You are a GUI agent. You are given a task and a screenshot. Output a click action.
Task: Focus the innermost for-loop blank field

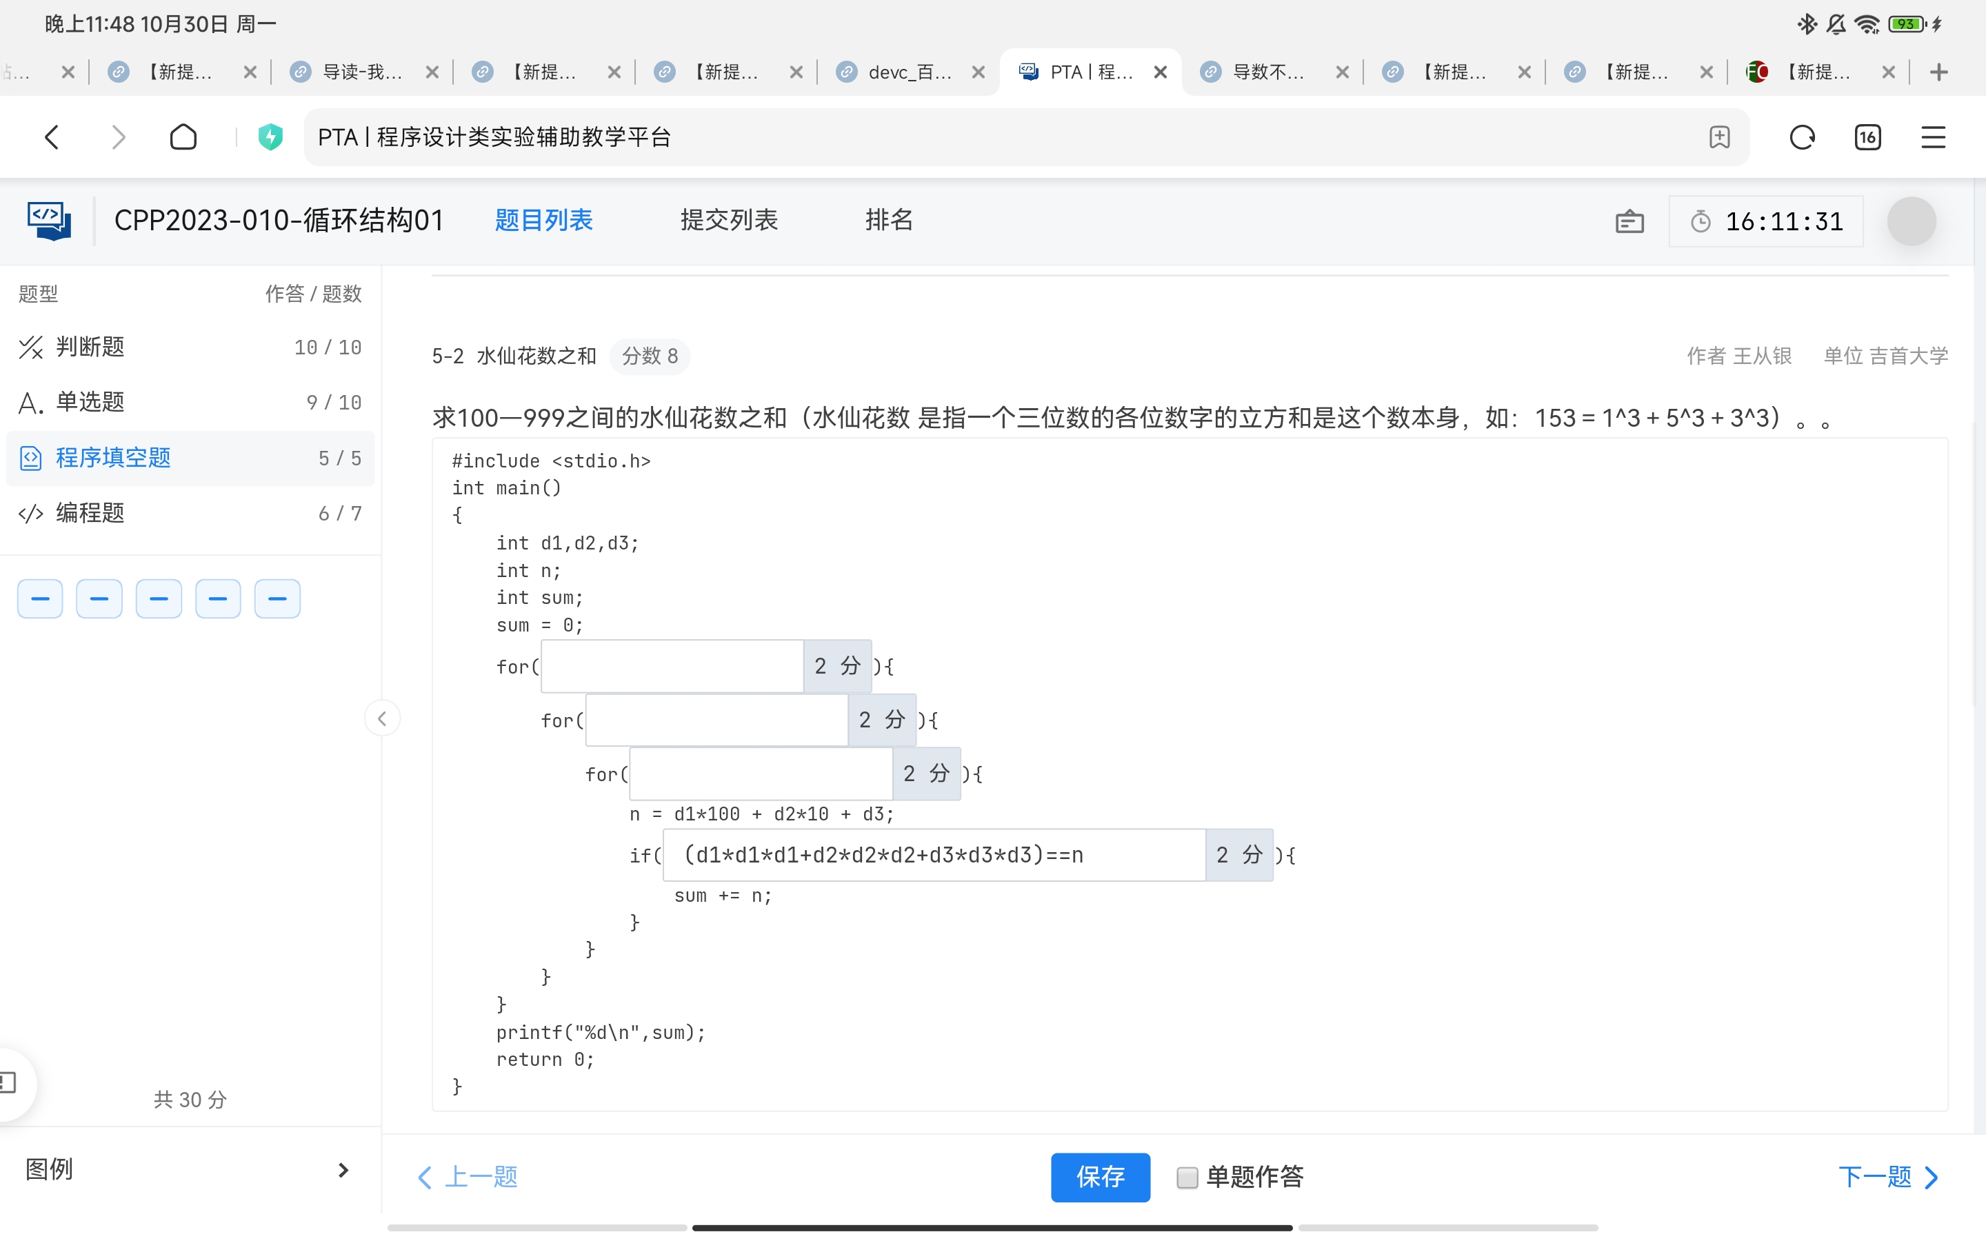[x=761, y=773]
